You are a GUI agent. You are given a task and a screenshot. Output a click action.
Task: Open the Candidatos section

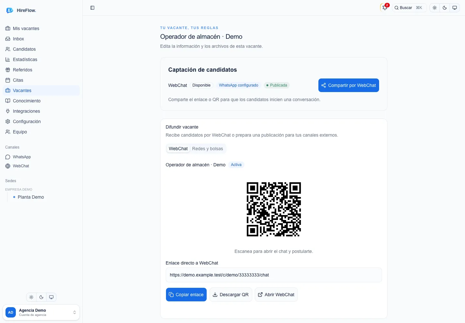tap(41, 49)
